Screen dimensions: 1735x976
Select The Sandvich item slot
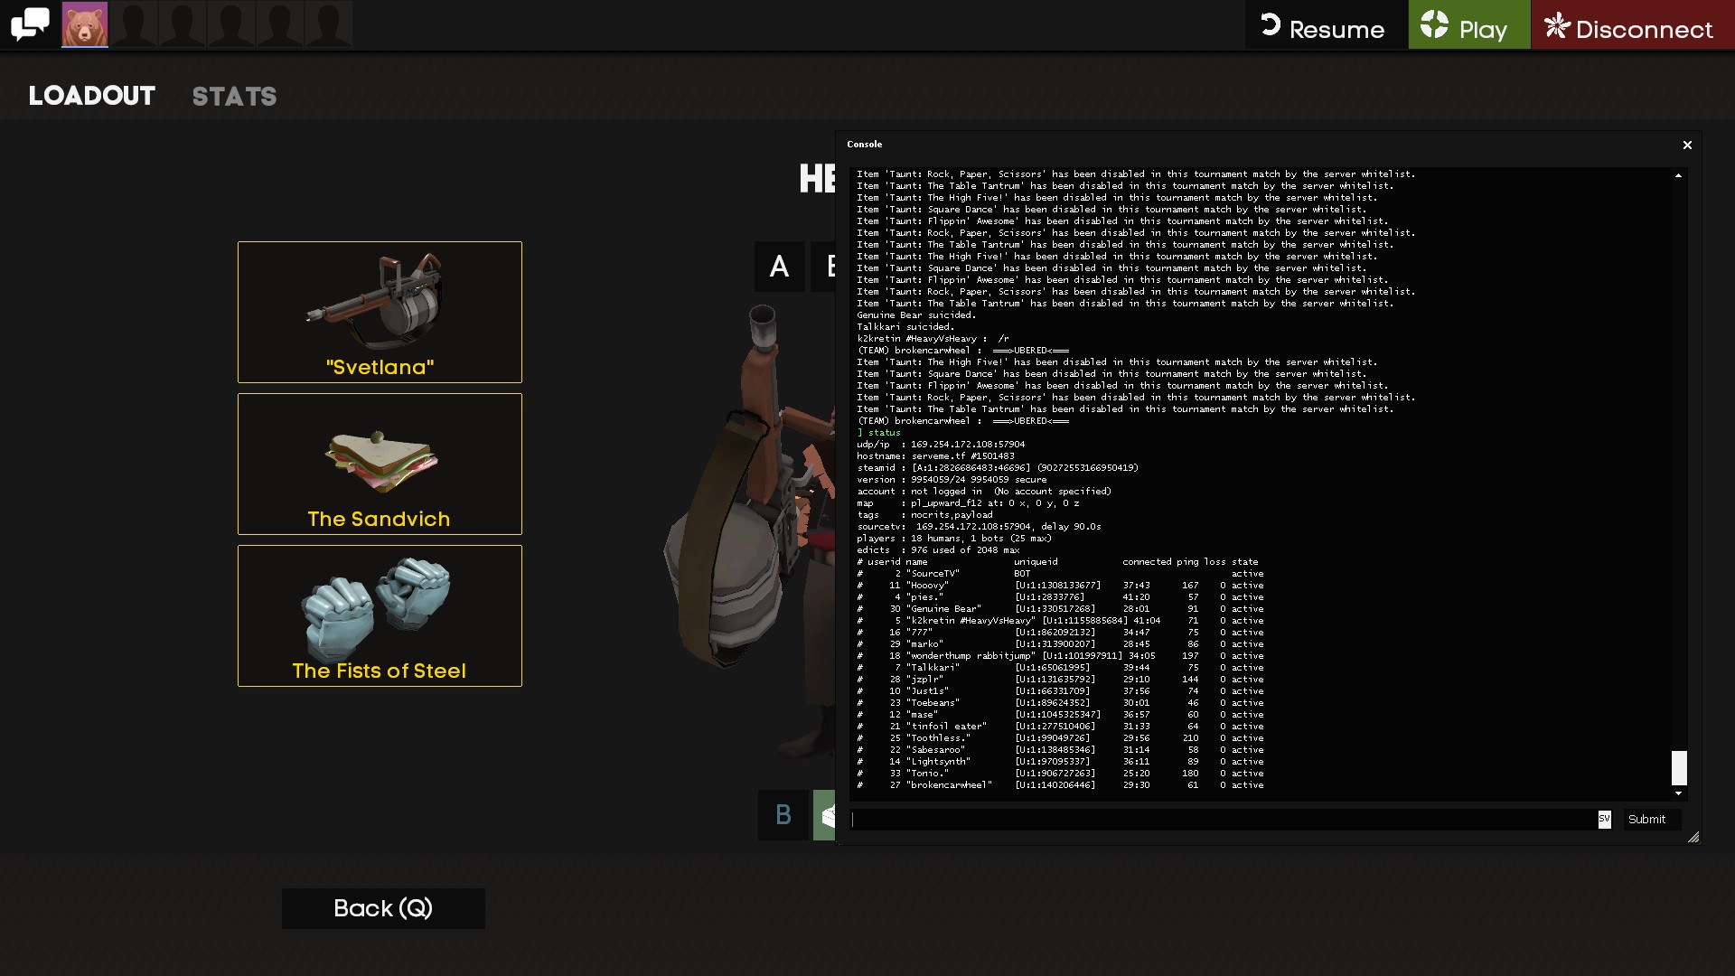(380, 464)
